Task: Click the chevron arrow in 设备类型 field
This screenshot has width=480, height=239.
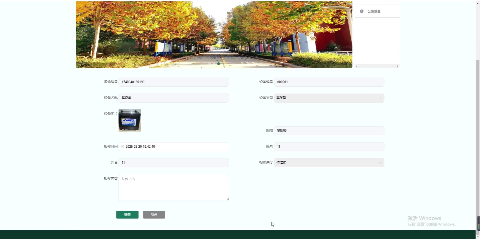Action: (380, 98)
